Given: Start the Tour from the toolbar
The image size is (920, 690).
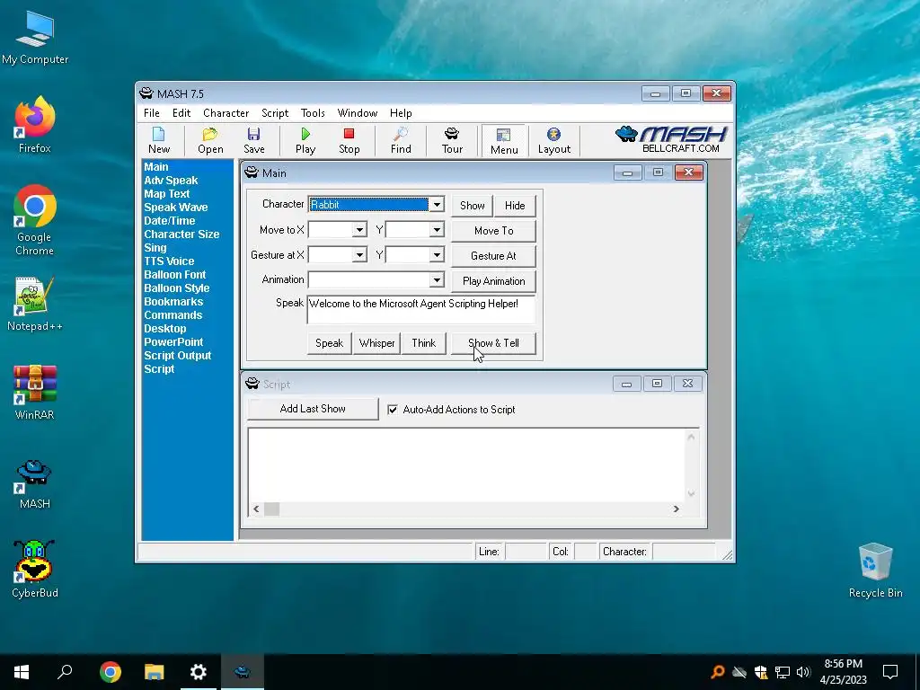Looking at the screenshot, I should (452, 141).
